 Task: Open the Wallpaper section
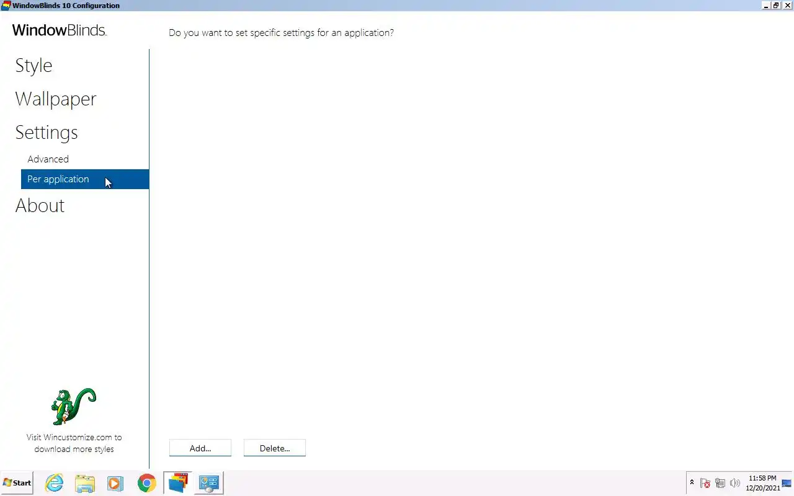(56, 99)
